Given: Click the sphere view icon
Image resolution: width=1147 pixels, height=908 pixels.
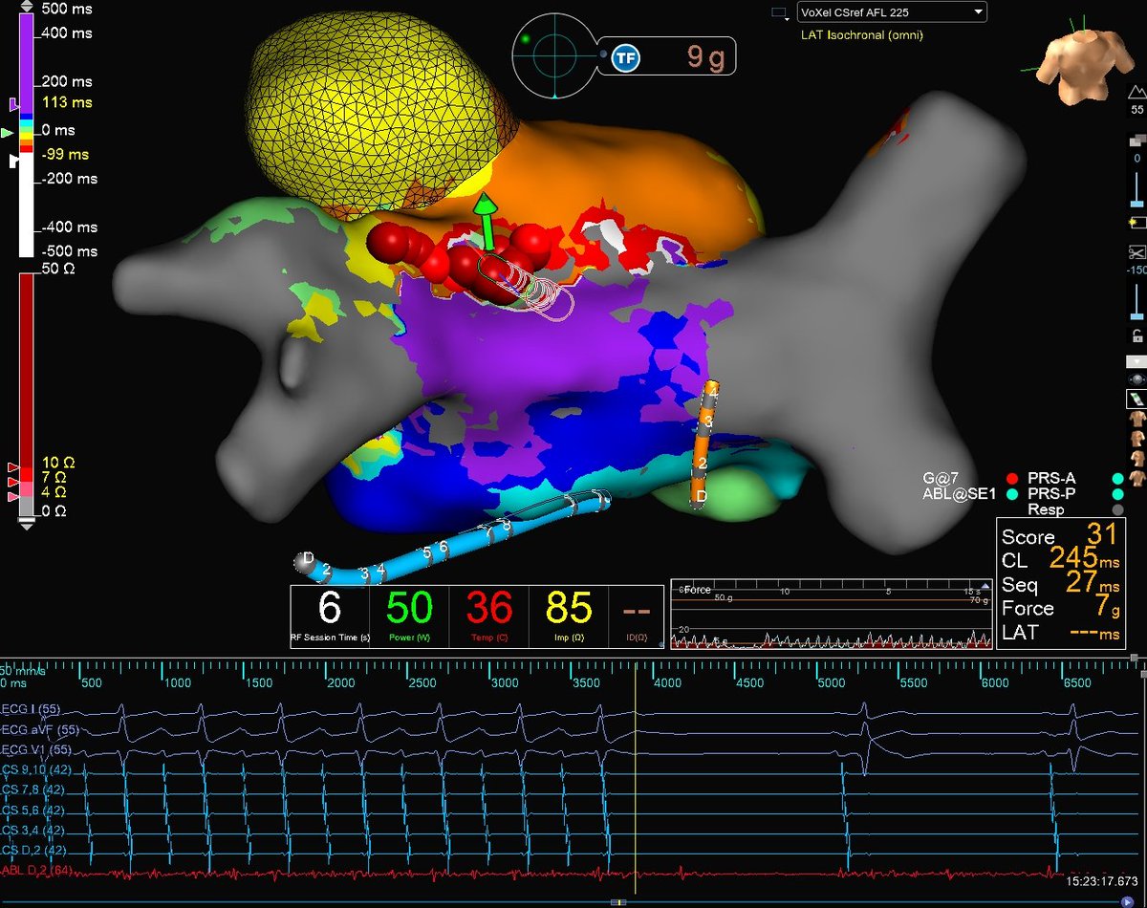Looking at the screenshot, I should point(1136,379).
